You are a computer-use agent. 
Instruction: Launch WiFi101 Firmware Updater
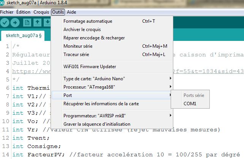tap(112, 67)
